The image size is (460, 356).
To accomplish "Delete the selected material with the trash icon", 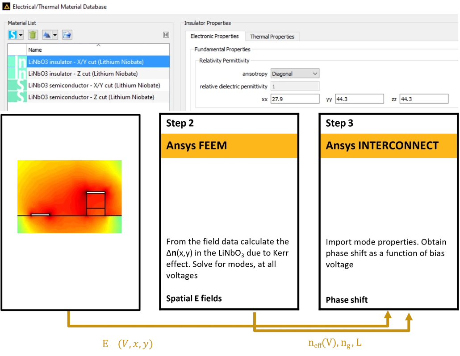I will pyautogui.click(x=33, y=34).
